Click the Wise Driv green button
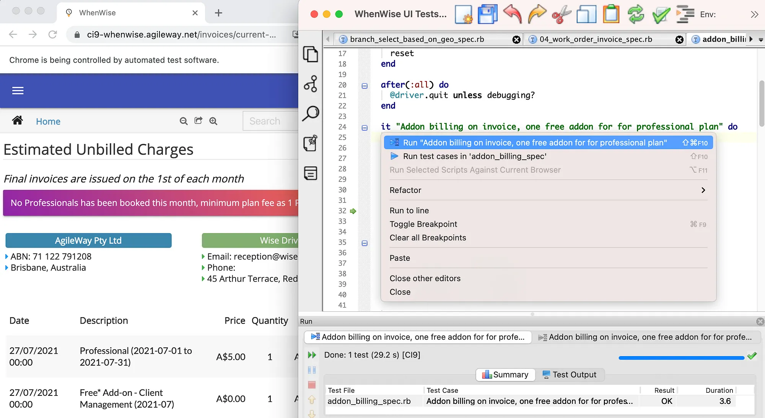765x418 pixels. point(250,240)
